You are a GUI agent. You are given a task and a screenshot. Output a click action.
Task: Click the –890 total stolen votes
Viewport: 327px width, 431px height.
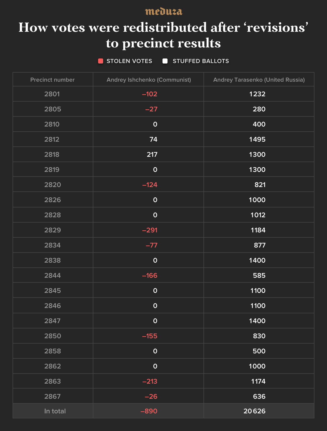(x=149, y=411)
